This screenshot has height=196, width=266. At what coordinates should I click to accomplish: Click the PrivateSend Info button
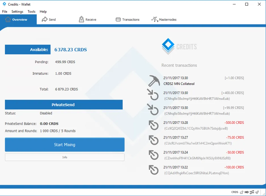point(65,157)
